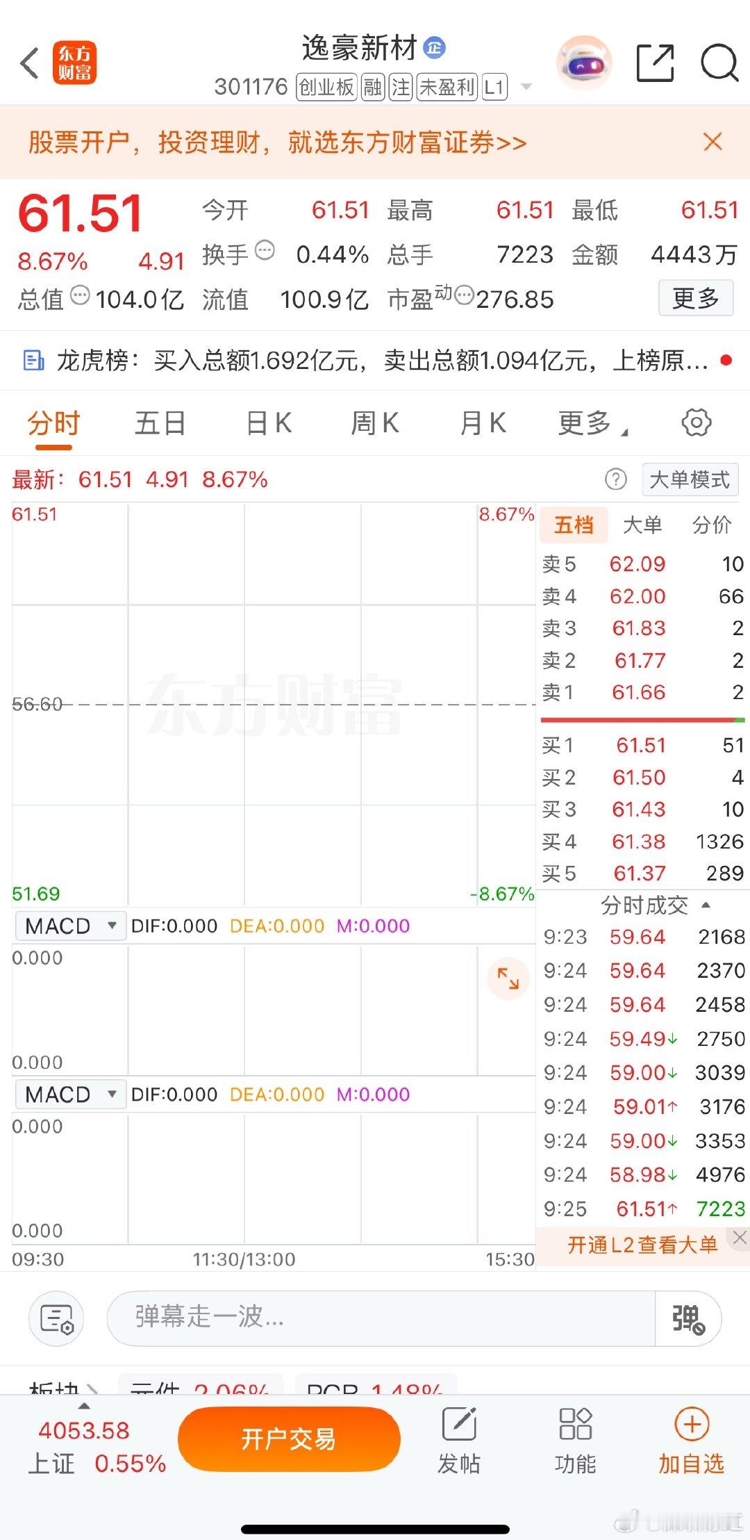
Task: Select the 卖4 62.00 order row
Action: (642, 596)
